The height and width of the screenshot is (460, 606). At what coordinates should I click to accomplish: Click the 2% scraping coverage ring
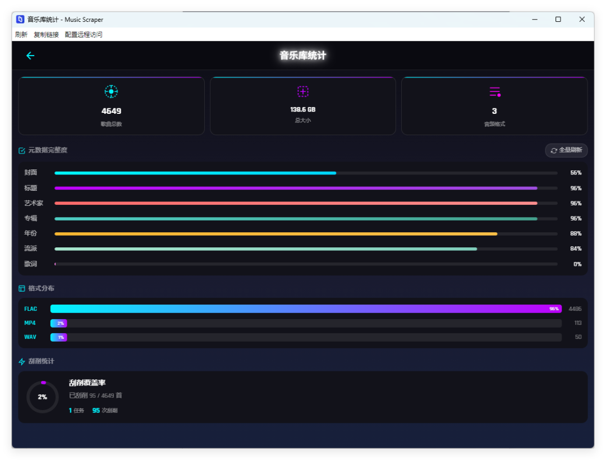43,397
